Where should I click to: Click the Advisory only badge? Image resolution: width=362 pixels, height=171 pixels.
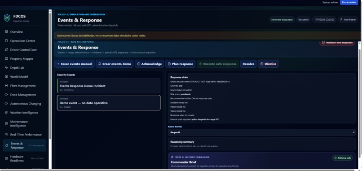[x=342, y=158]
